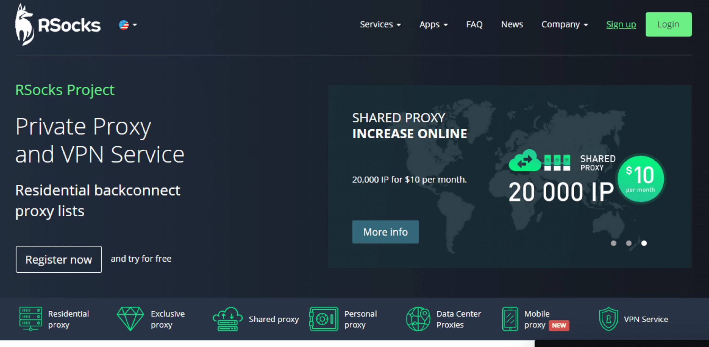Expand the Apps menu

[x=433, y=25]
